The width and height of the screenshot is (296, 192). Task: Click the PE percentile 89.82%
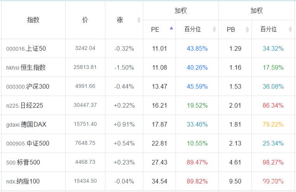tap(197, 182)
